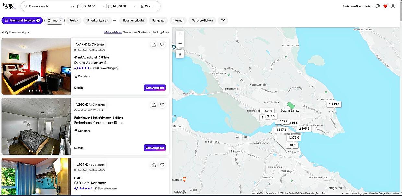
Task: Expand the Unterkunftsart filter dropdown
Action: point(98,20)
